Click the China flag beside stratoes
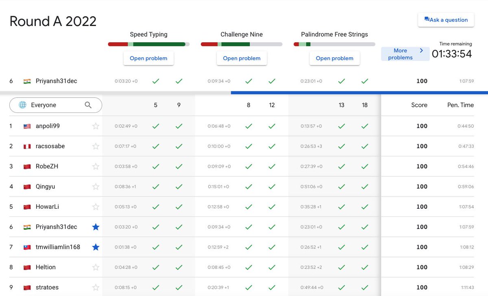 tap(27, 287)
